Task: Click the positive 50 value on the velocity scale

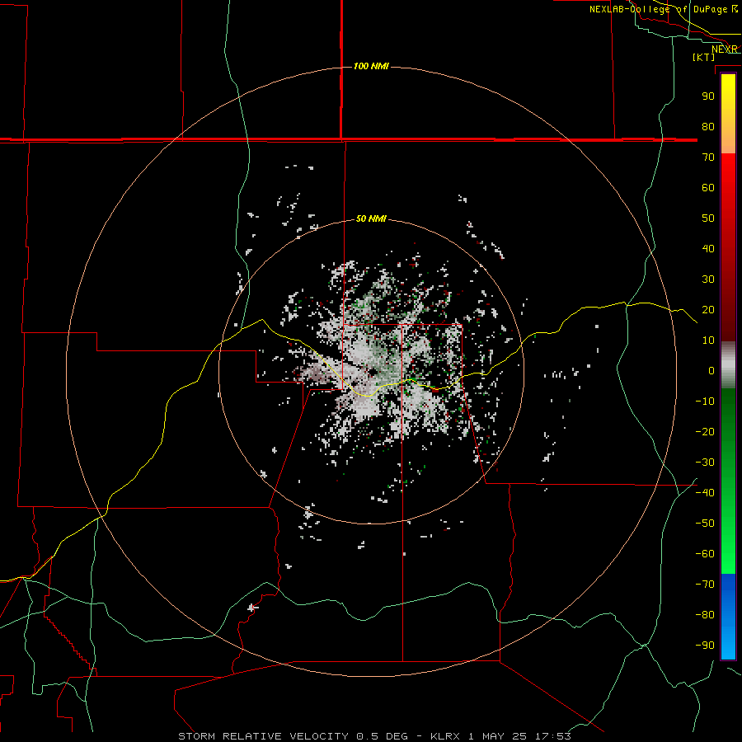Action: tap(708, 218)
